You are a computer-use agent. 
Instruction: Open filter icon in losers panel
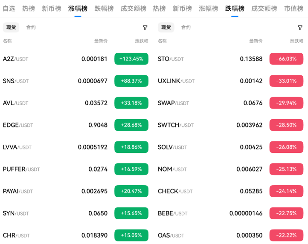click(x=300, y=27)
